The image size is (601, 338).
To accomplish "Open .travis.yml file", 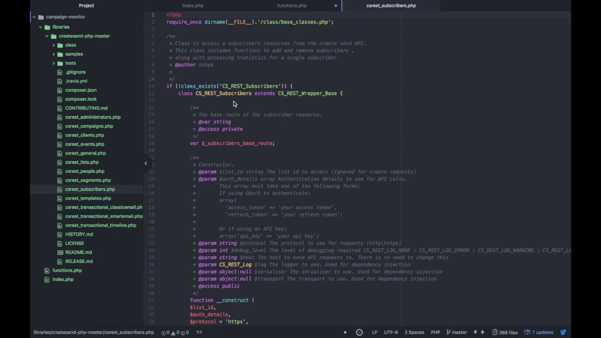I will [x=76, y=81].
